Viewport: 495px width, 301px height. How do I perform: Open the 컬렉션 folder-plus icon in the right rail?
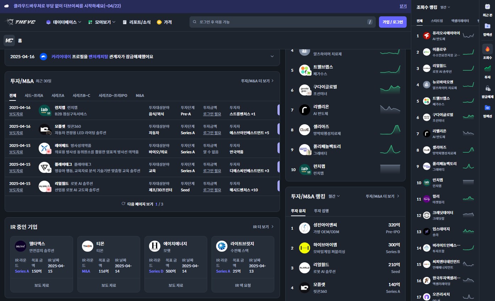pos(488,26)
